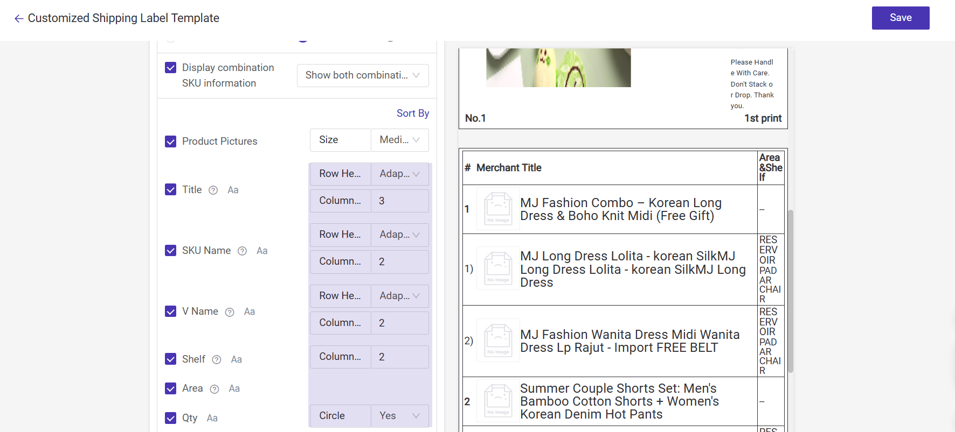This screenshot has height=432, width=955.
Task: Click help icon beside V Name
Action: (x=230, y=312)
